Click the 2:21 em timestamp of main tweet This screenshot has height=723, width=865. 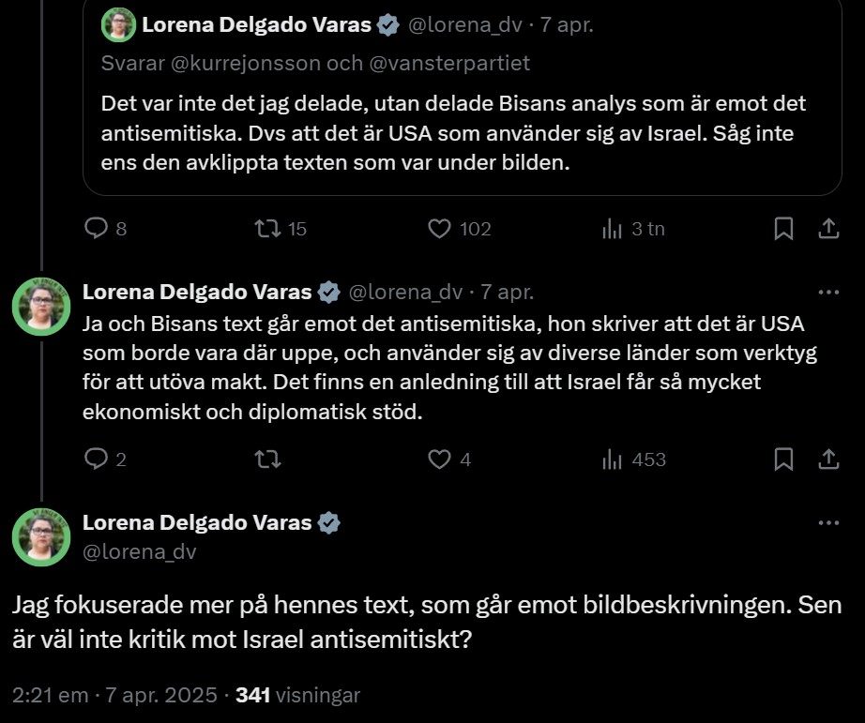click(47, 696)
